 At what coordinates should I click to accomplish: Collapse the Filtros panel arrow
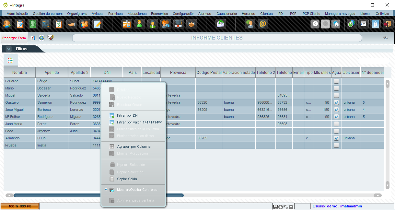(x=9, y=49)
